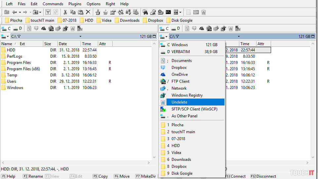Image resolution: width=318 pixels, height=179 pixels.
Task: Expand left panel path history dropdown arrow
Action: pos(80,37)
